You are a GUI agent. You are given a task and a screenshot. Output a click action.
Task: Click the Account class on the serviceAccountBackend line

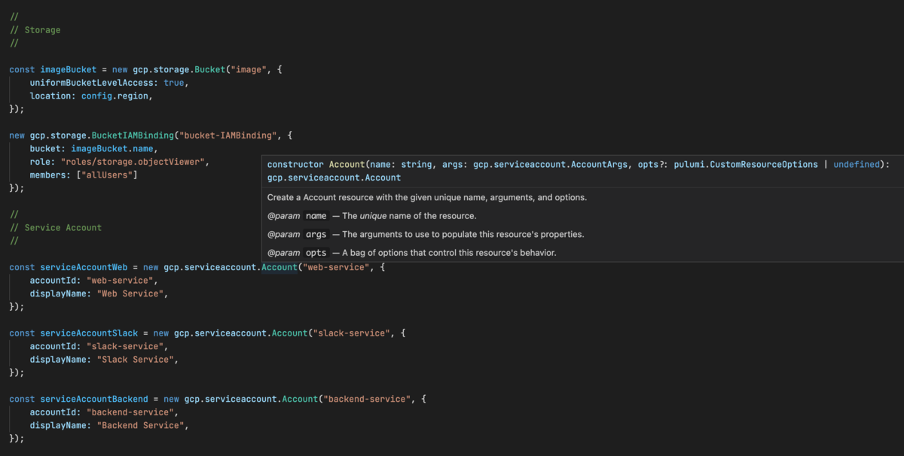[298, 399]
